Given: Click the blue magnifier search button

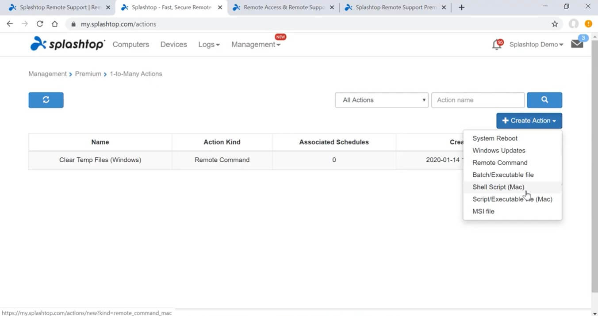Looking at the screenshot, I should tap(544, 100).
